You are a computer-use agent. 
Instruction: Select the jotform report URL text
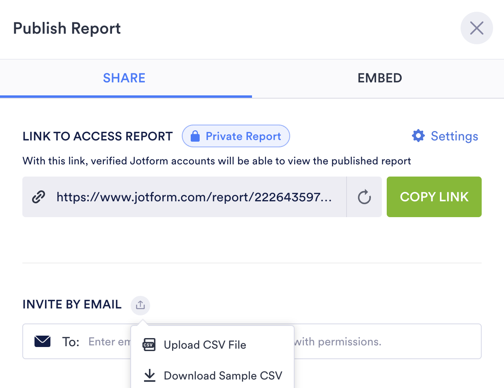(194, 197)
